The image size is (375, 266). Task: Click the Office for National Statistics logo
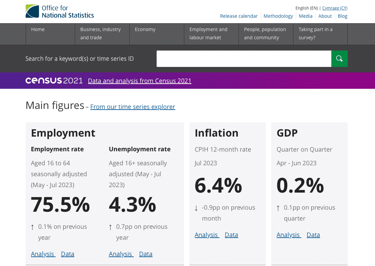(x=60, y=11)
